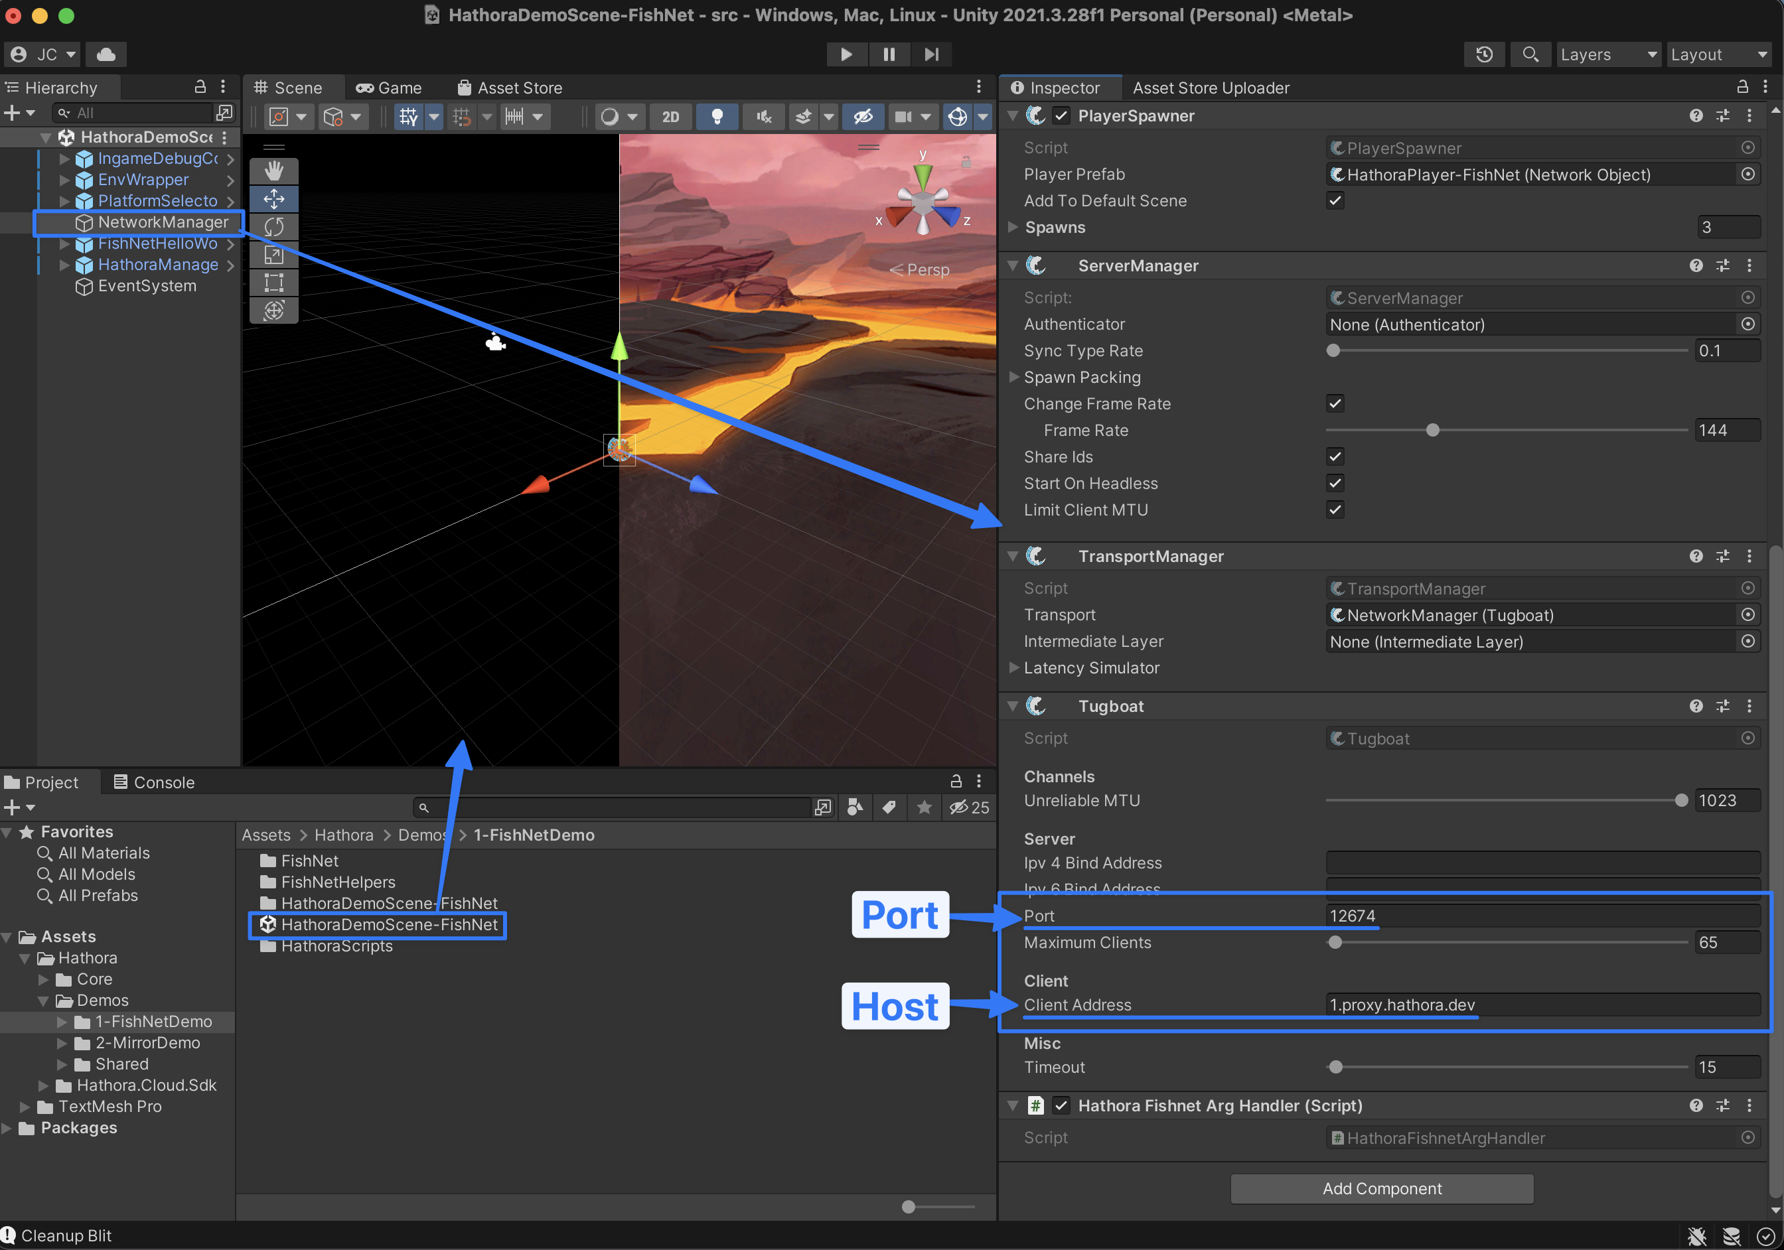Open the JC account dropdown
This screenshot has width=1784, height=1250.
pos(42,54)
